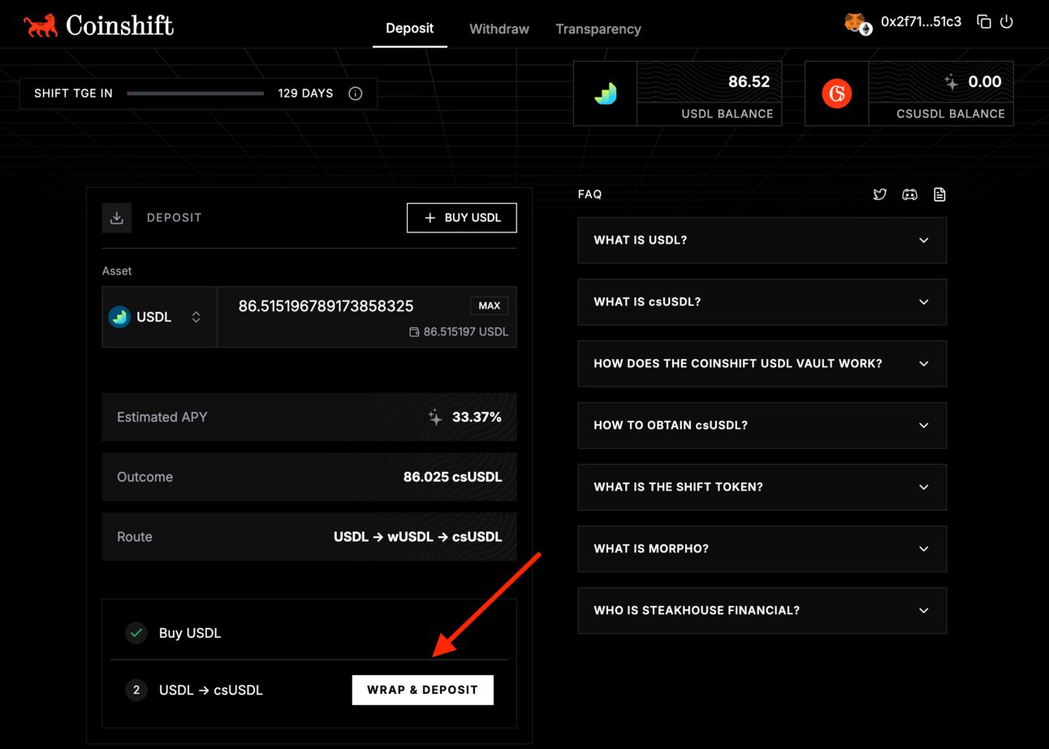Expand 'What is the SHIFT token?' question
The image size is (1049, 749).
click(762, 487)
